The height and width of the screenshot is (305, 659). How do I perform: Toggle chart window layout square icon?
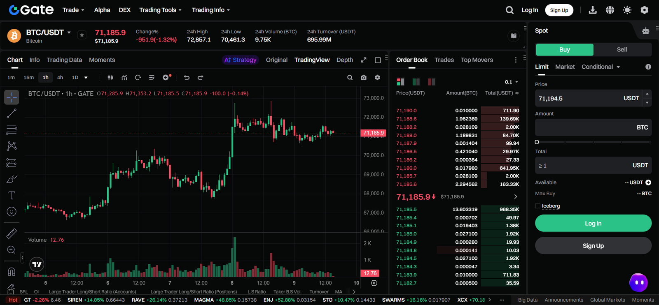(378, 60)
